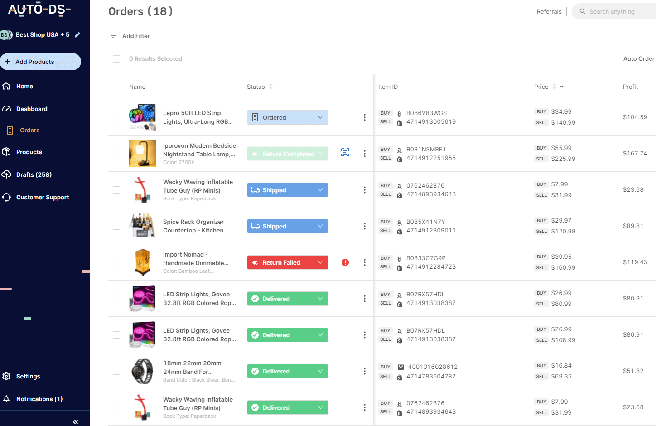Open the three-dot menu for the Lepro LED order
656x426 pixels.
[x=365, y=117]
